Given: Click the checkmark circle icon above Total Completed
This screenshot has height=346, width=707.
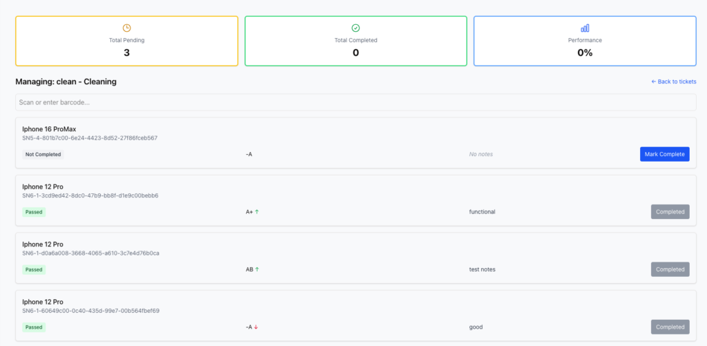Looking at the screenshot, I should point(356,28).
